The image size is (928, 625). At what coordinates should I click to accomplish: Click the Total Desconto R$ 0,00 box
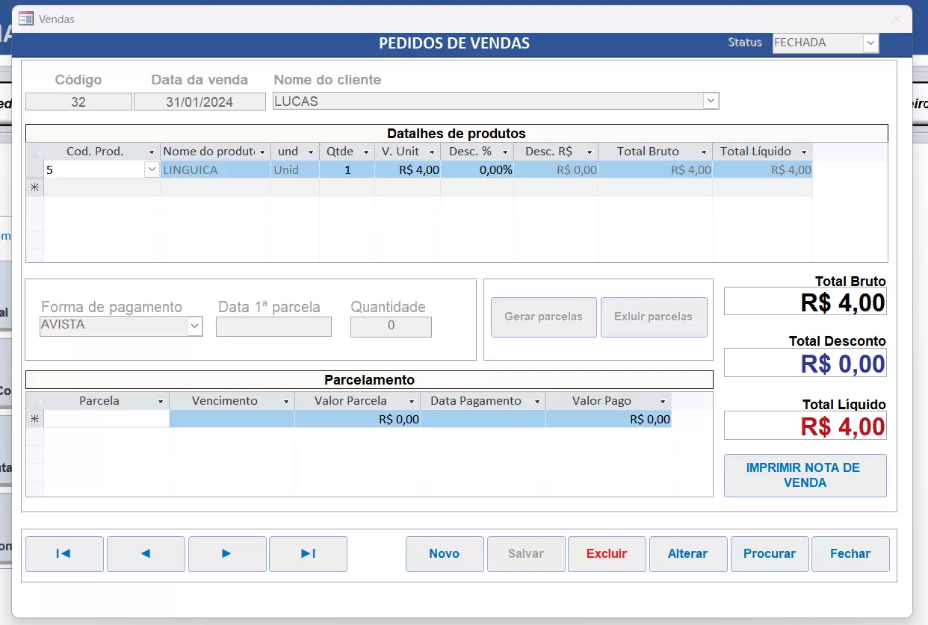click(805, 363)
